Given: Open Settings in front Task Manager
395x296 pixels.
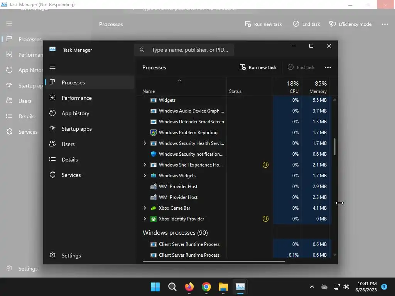Looking at the screenshot, I should pos(90,256).
